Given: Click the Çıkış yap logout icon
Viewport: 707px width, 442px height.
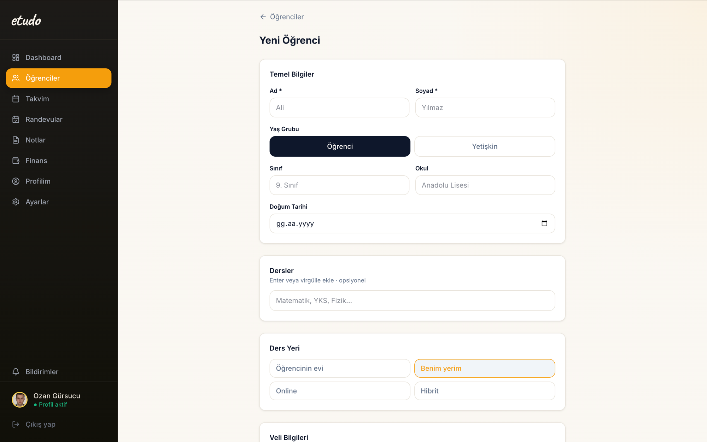Looking at the screenshot, I should 16,424.
